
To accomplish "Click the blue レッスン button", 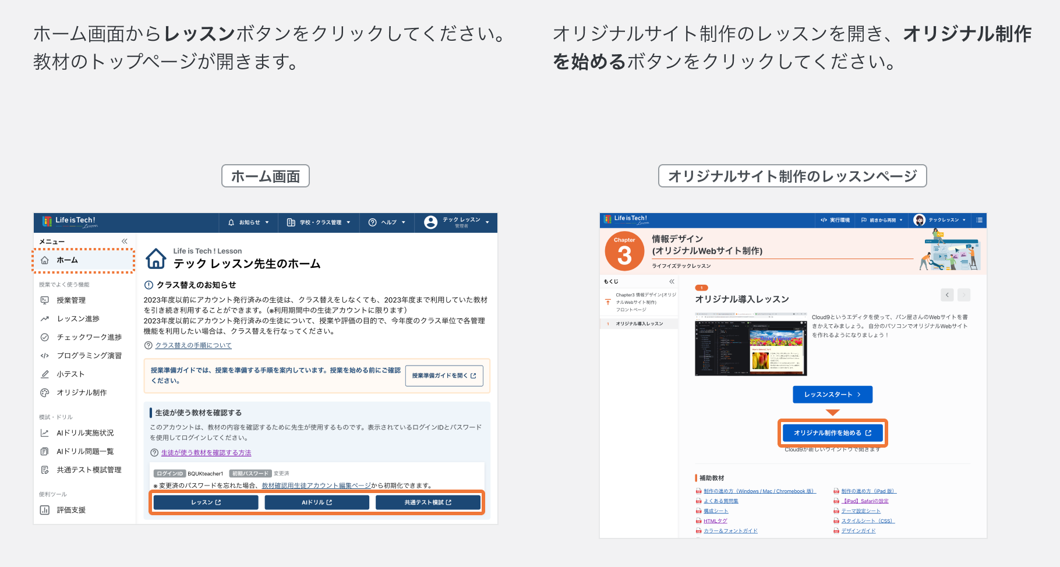I will coord(206,502).
